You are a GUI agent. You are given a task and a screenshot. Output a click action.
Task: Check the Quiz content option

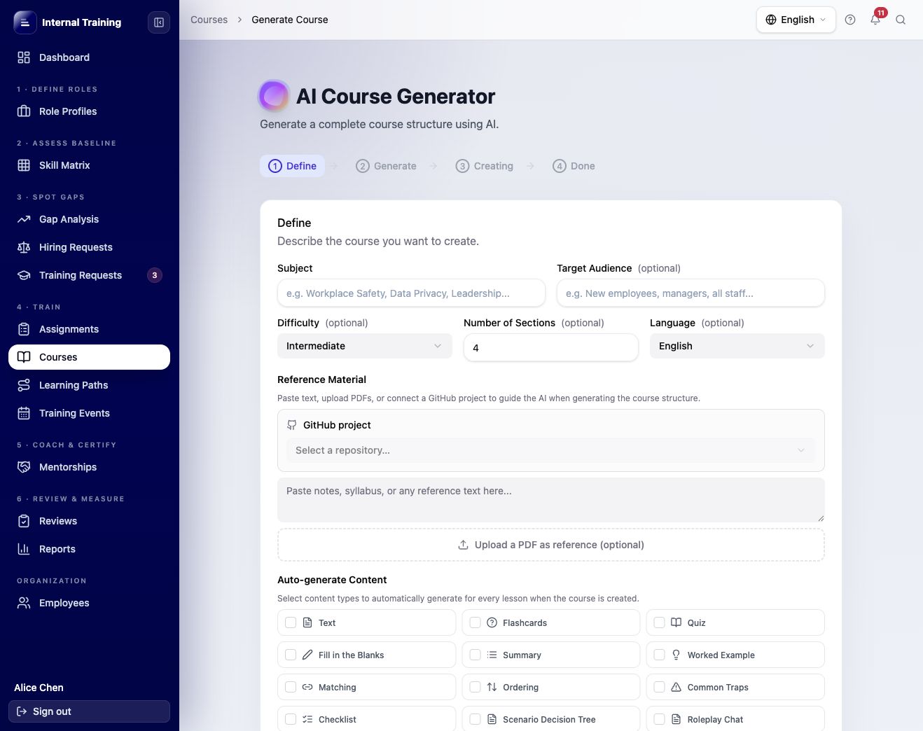point(659,622)
